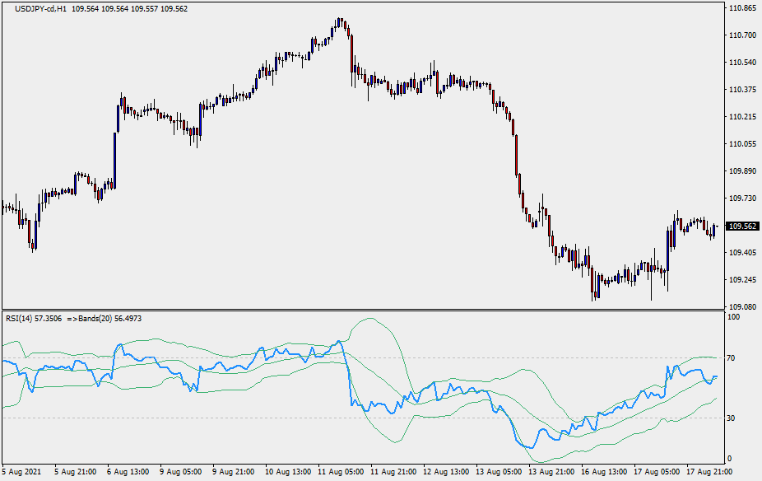762x481 pixels.
Task: Click the 110.865 price axis label
Action: [743, 8]
